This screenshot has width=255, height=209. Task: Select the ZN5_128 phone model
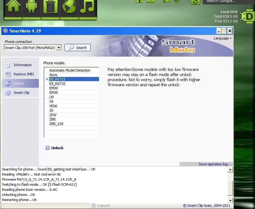[x=56, y=124]
